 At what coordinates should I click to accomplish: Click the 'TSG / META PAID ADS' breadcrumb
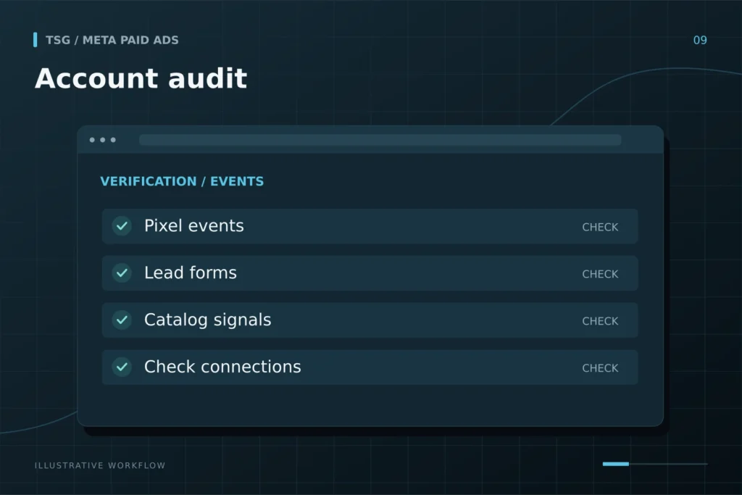coord(112,41)
